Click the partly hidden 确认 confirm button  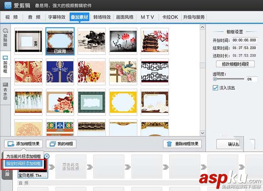pyautogui.click(x=228, y=144)
